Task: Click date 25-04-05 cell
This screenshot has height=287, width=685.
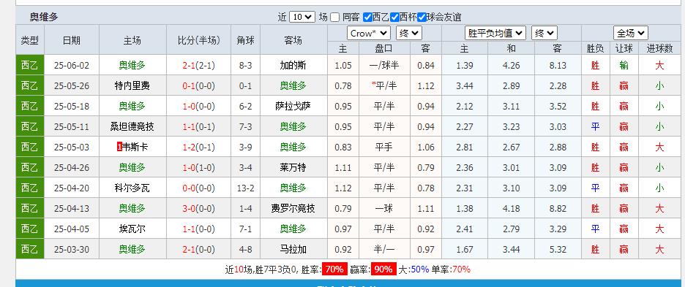Action: coord(72,229)
